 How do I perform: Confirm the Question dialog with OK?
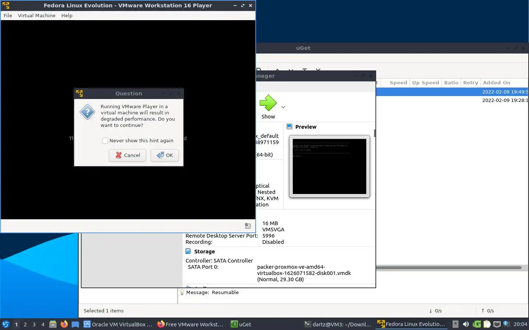tap(165, 155)
